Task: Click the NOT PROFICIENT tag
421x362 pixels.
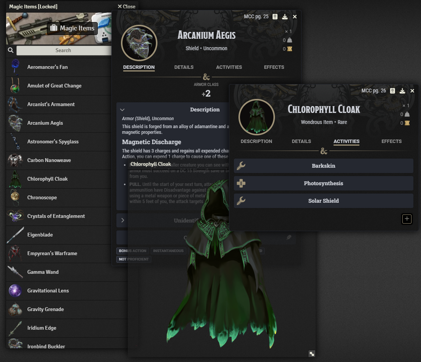Action: tap(134, 259)
